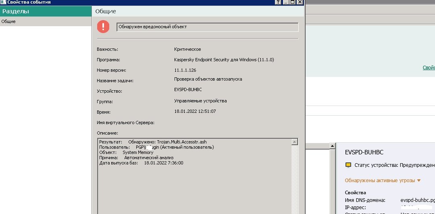The width and height of the screenshot is (435, 214).
Task: Click the event time 18.01.2022 12:51:07
Action: pos(195,112)
